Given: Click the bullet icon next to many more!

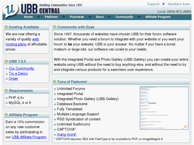Looking at the screenshot, I should coord(55,135).
